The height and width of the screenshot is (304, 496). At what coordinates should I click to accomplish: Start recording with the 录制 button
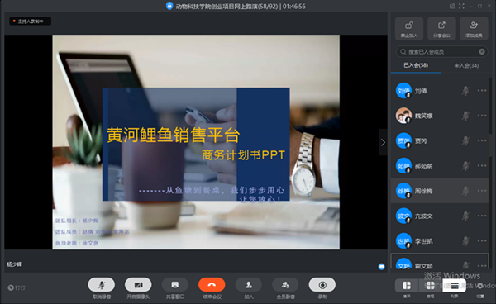tap(322, 285)
